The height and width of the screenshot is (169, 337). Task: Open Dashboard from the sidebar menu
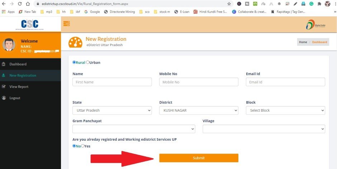pyautogui.click(x=18, y=64)
